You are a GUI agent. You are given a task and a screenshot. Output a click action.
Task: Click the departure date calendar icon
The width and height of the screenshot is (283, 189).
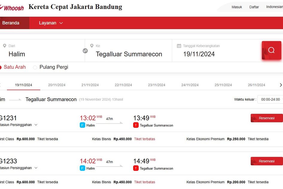pyautogui.click(x=179, y=46)
